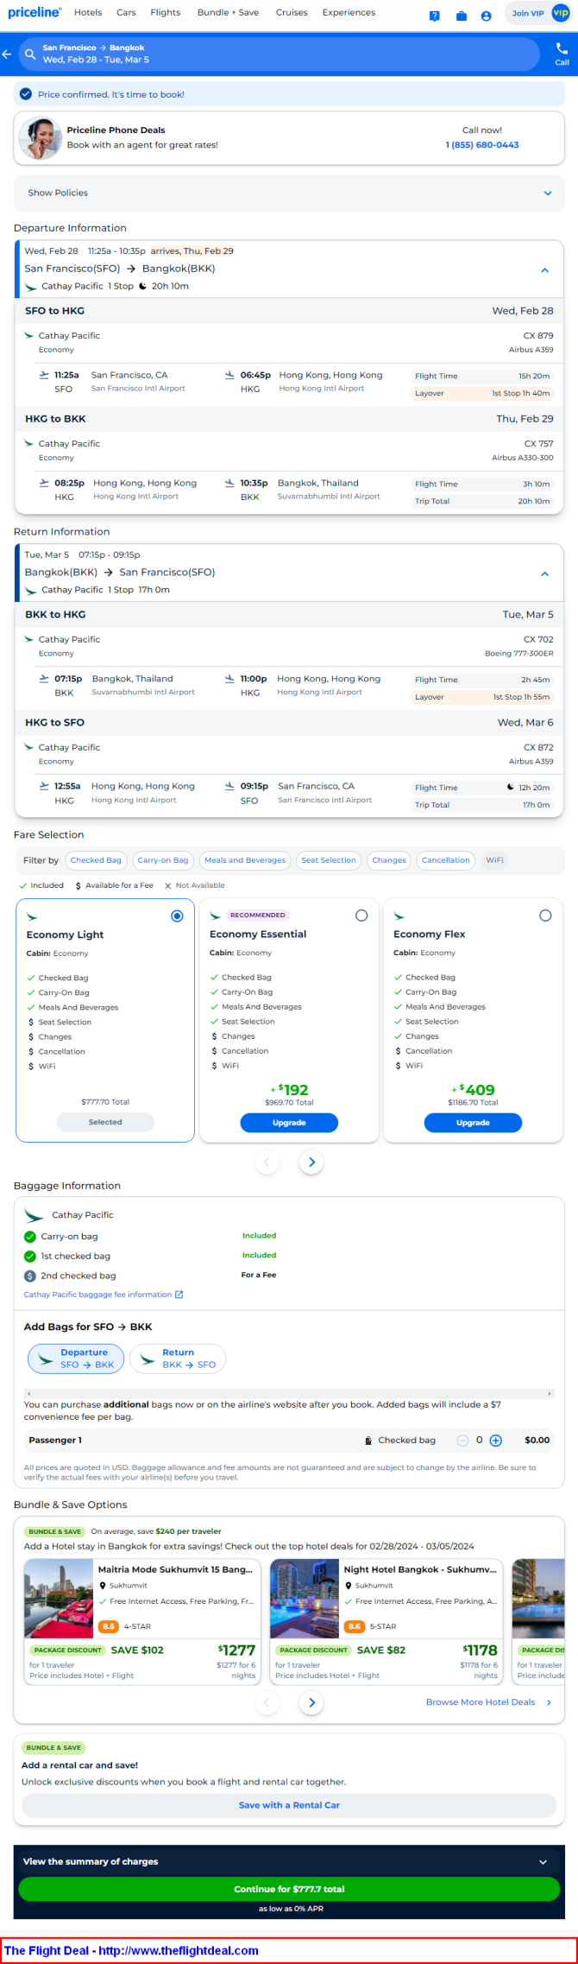This screenshot has width=578, height=1964.
Task: Toggle the Seat Selection filter chip
Action: 329,860
